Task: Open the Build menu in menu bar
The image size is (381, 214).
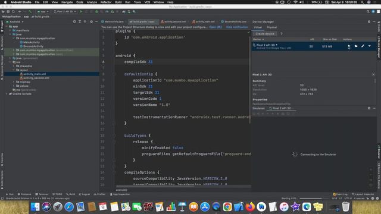Action: click(118, 2)
